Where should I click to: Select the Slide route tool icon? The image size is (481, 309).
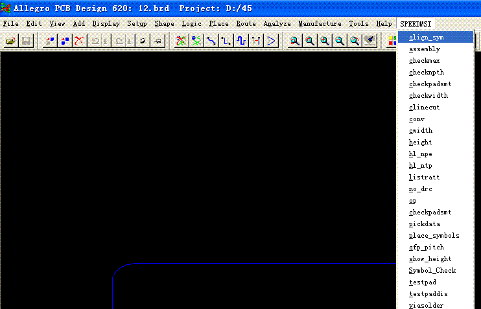coord(226,41)
